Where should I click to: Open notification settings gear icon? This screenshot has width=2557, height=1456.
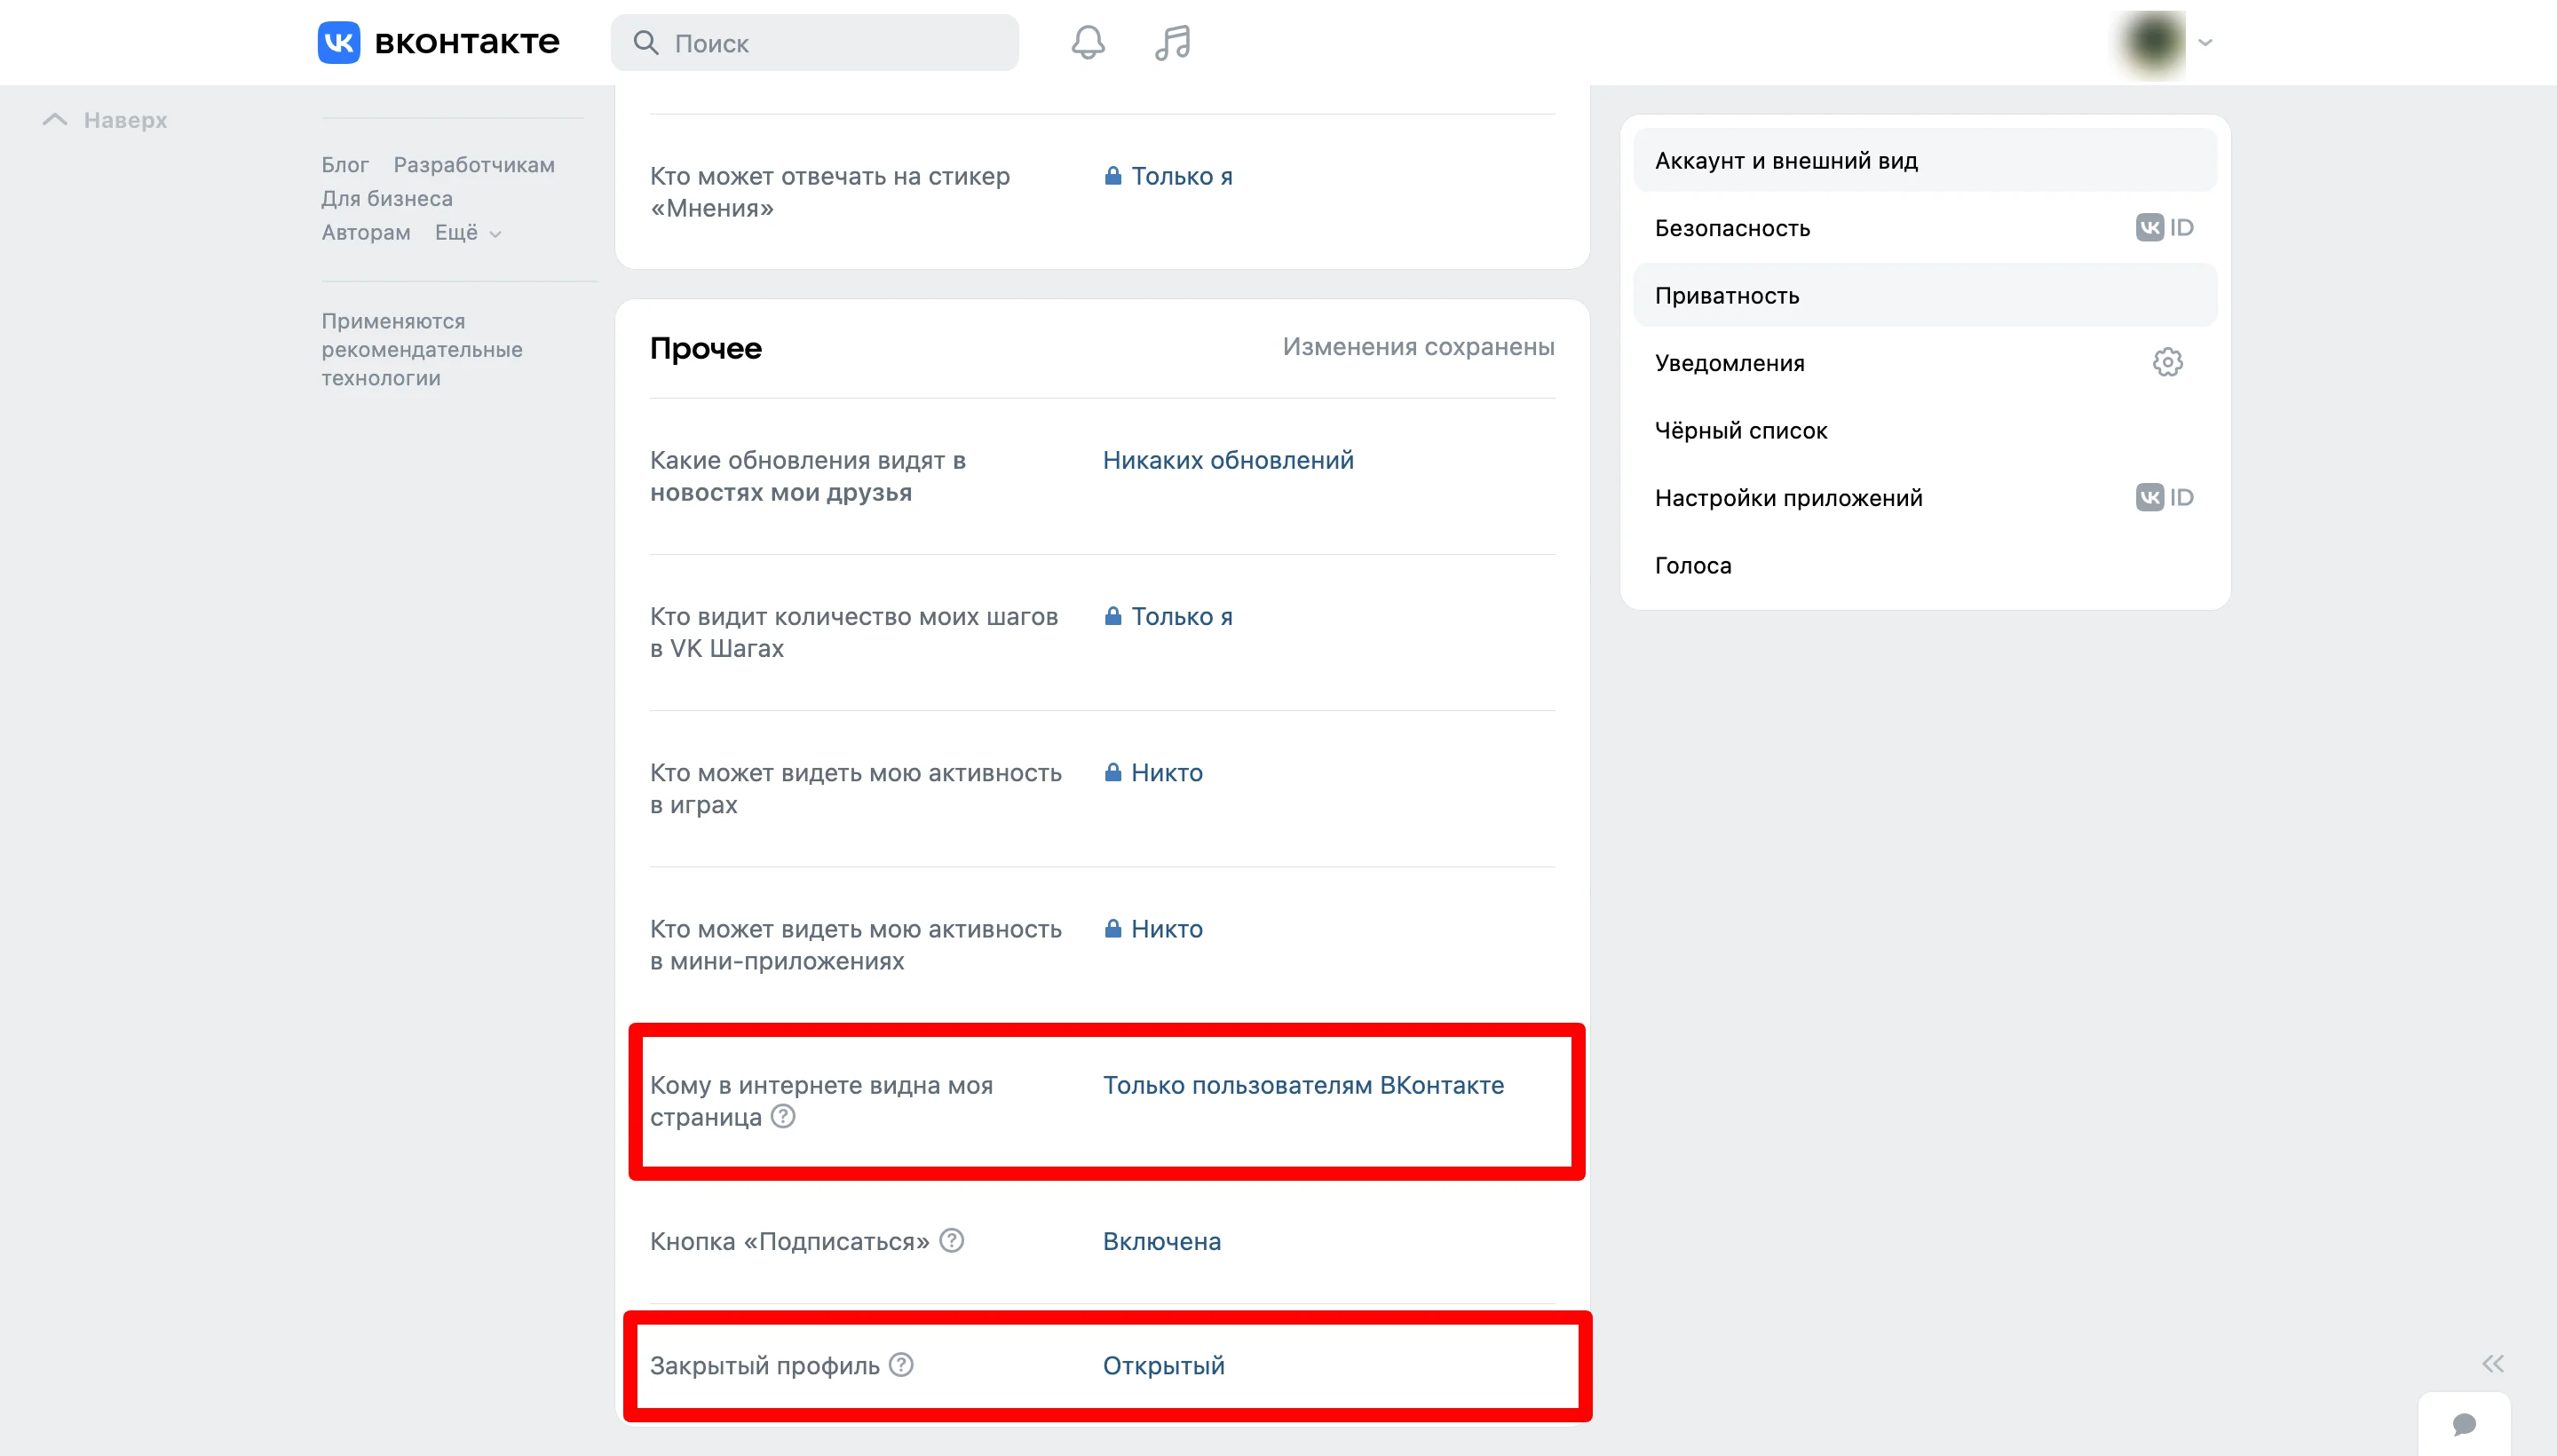pyautogui.click(x=2167, y=362)
